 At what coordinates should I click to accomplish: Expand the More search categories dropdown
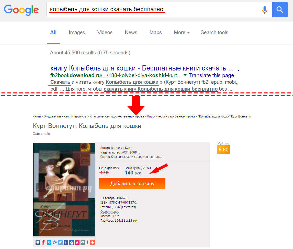pyautogui.click(x=182, y=32)
